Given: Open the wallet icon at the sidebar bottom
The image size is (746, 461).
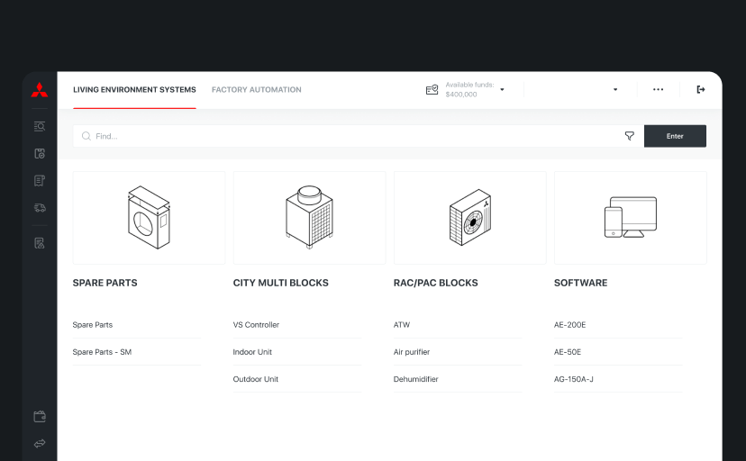Looking at the screenshot, I should coord(40,417).
